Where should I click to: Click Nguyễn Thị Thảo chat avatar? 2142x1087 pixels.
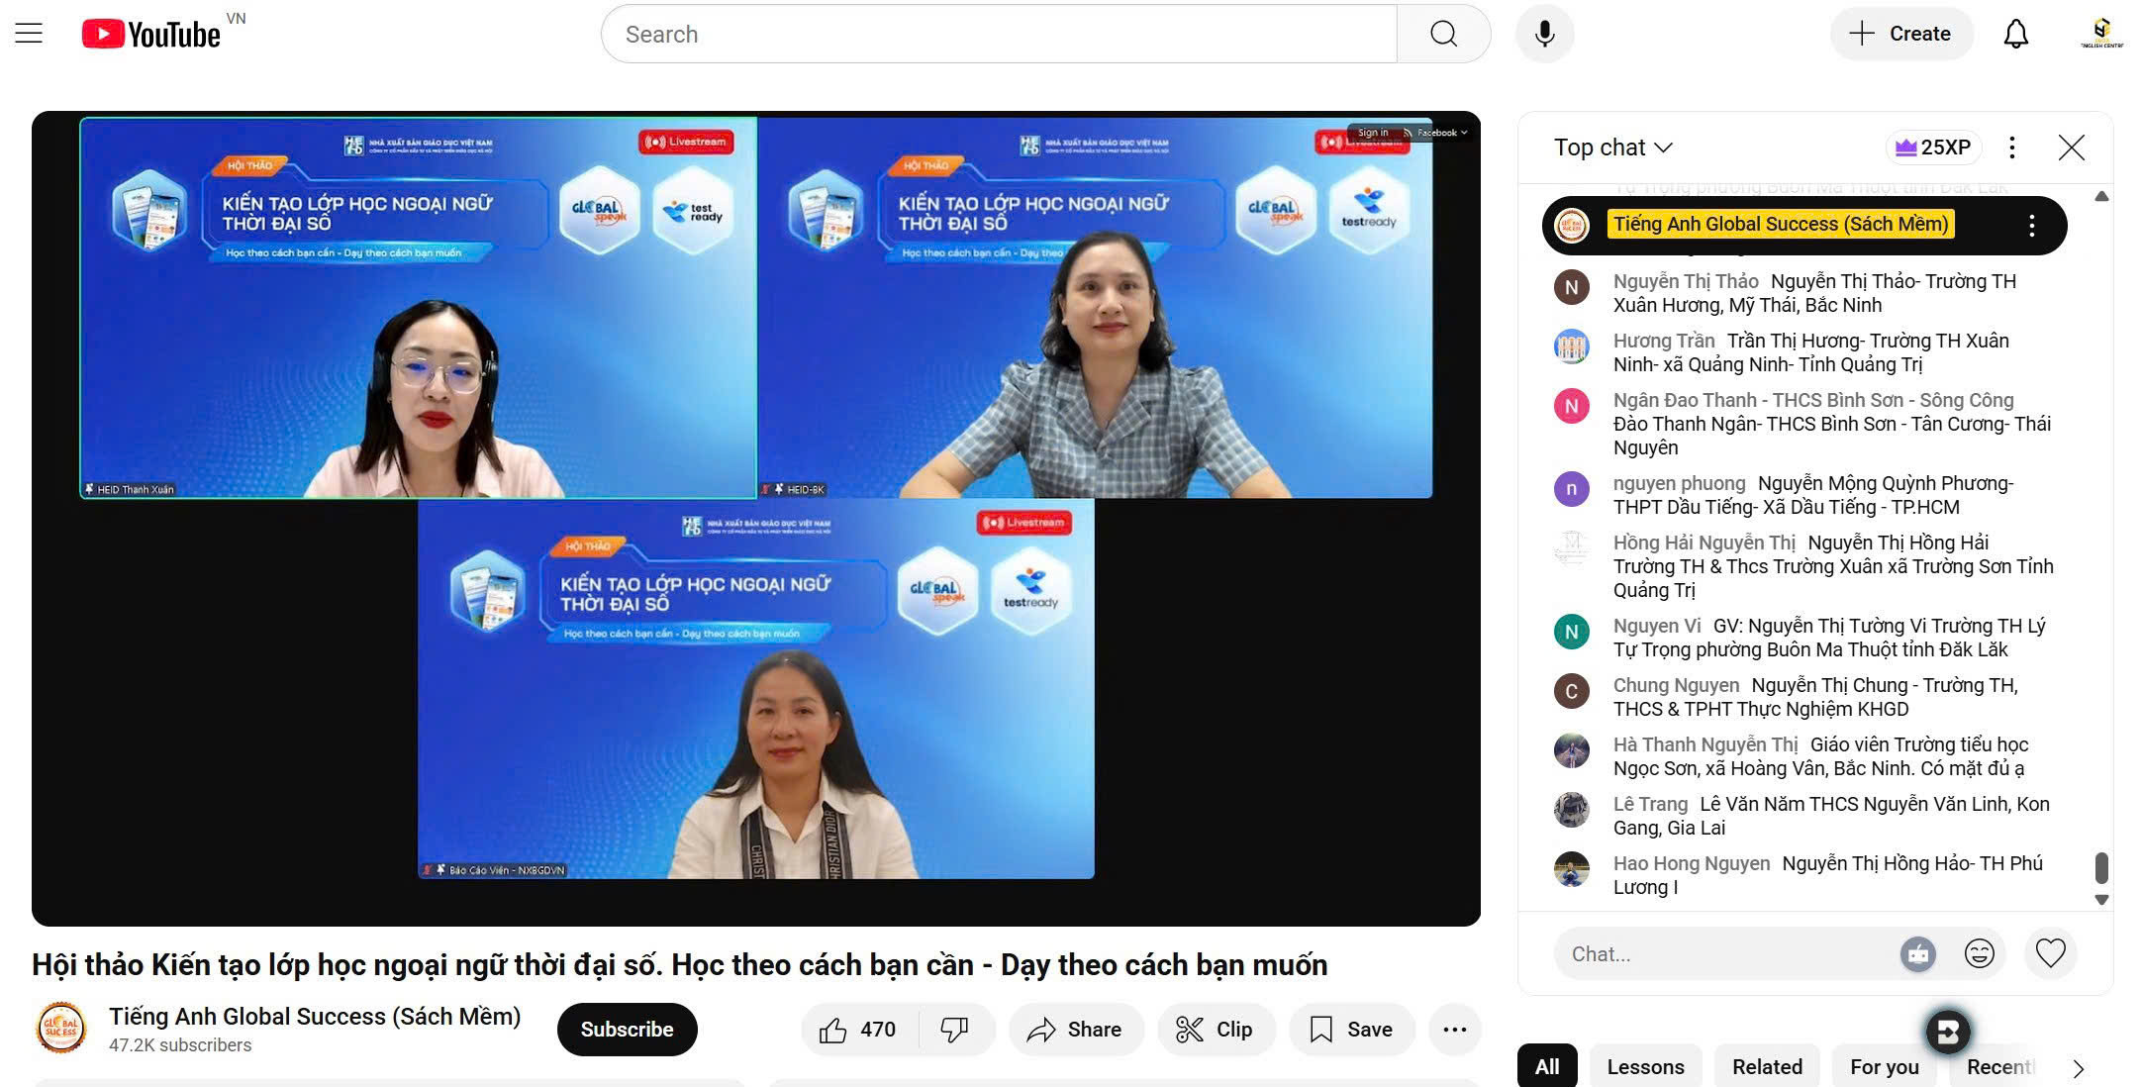click(x=1572, y=287)
